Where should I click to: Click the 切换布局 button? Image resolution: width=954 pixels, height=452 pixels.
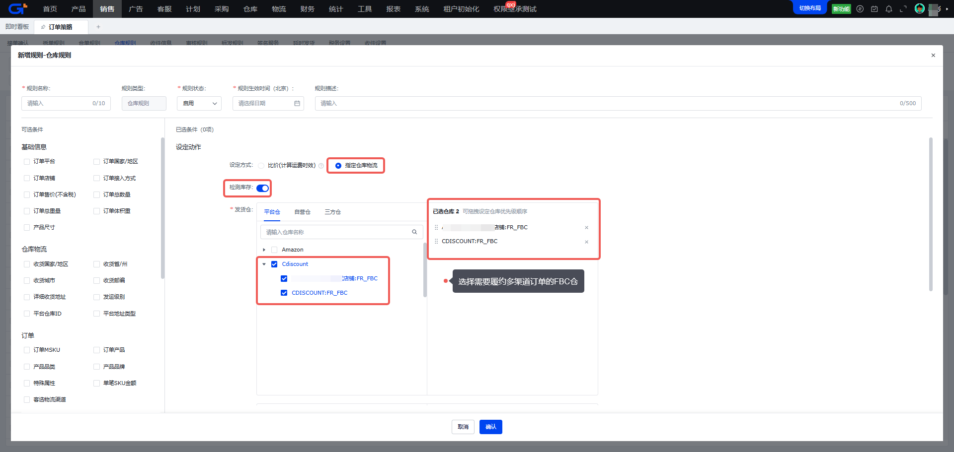tap(810, 8)
